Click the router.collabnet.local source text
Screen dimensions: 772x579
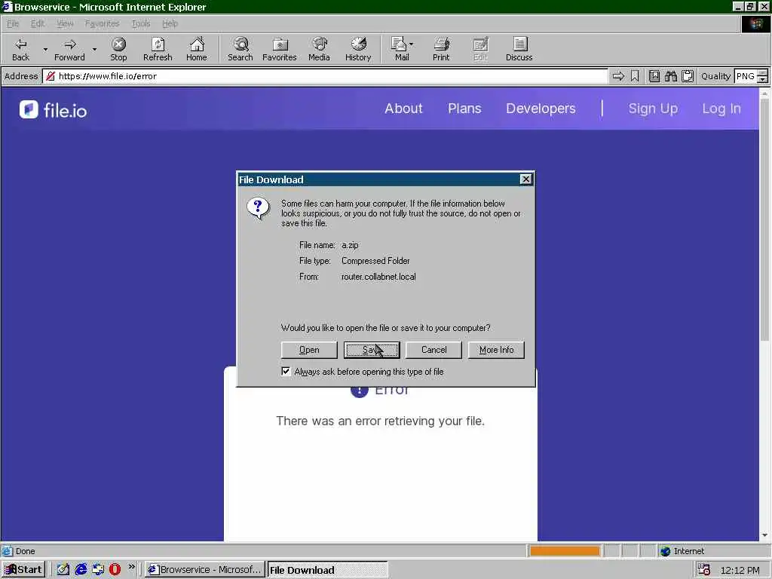(378, 276)
